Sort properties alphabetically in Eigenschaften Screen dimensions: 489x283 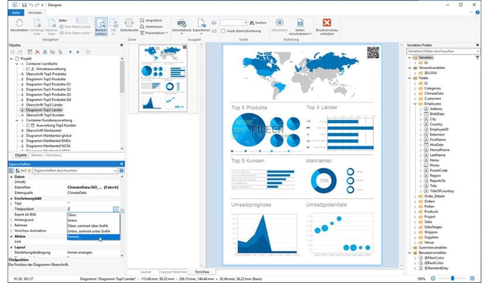[x=18, y=171]
